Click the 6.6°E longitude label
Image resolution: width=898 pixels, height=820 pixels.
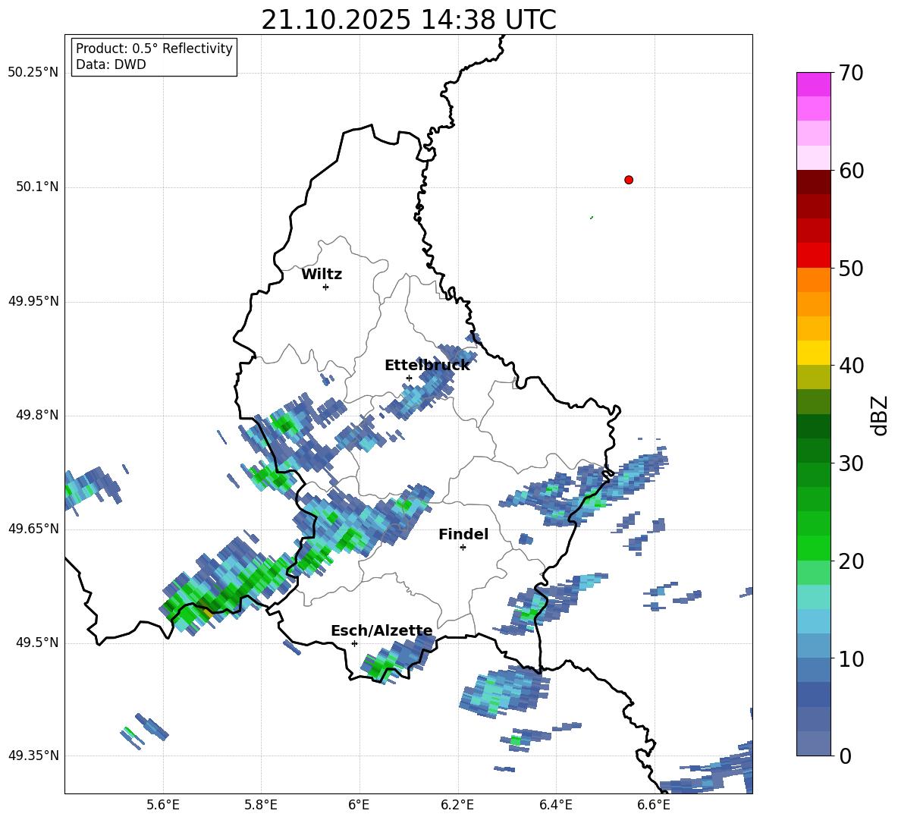(654, 805)
